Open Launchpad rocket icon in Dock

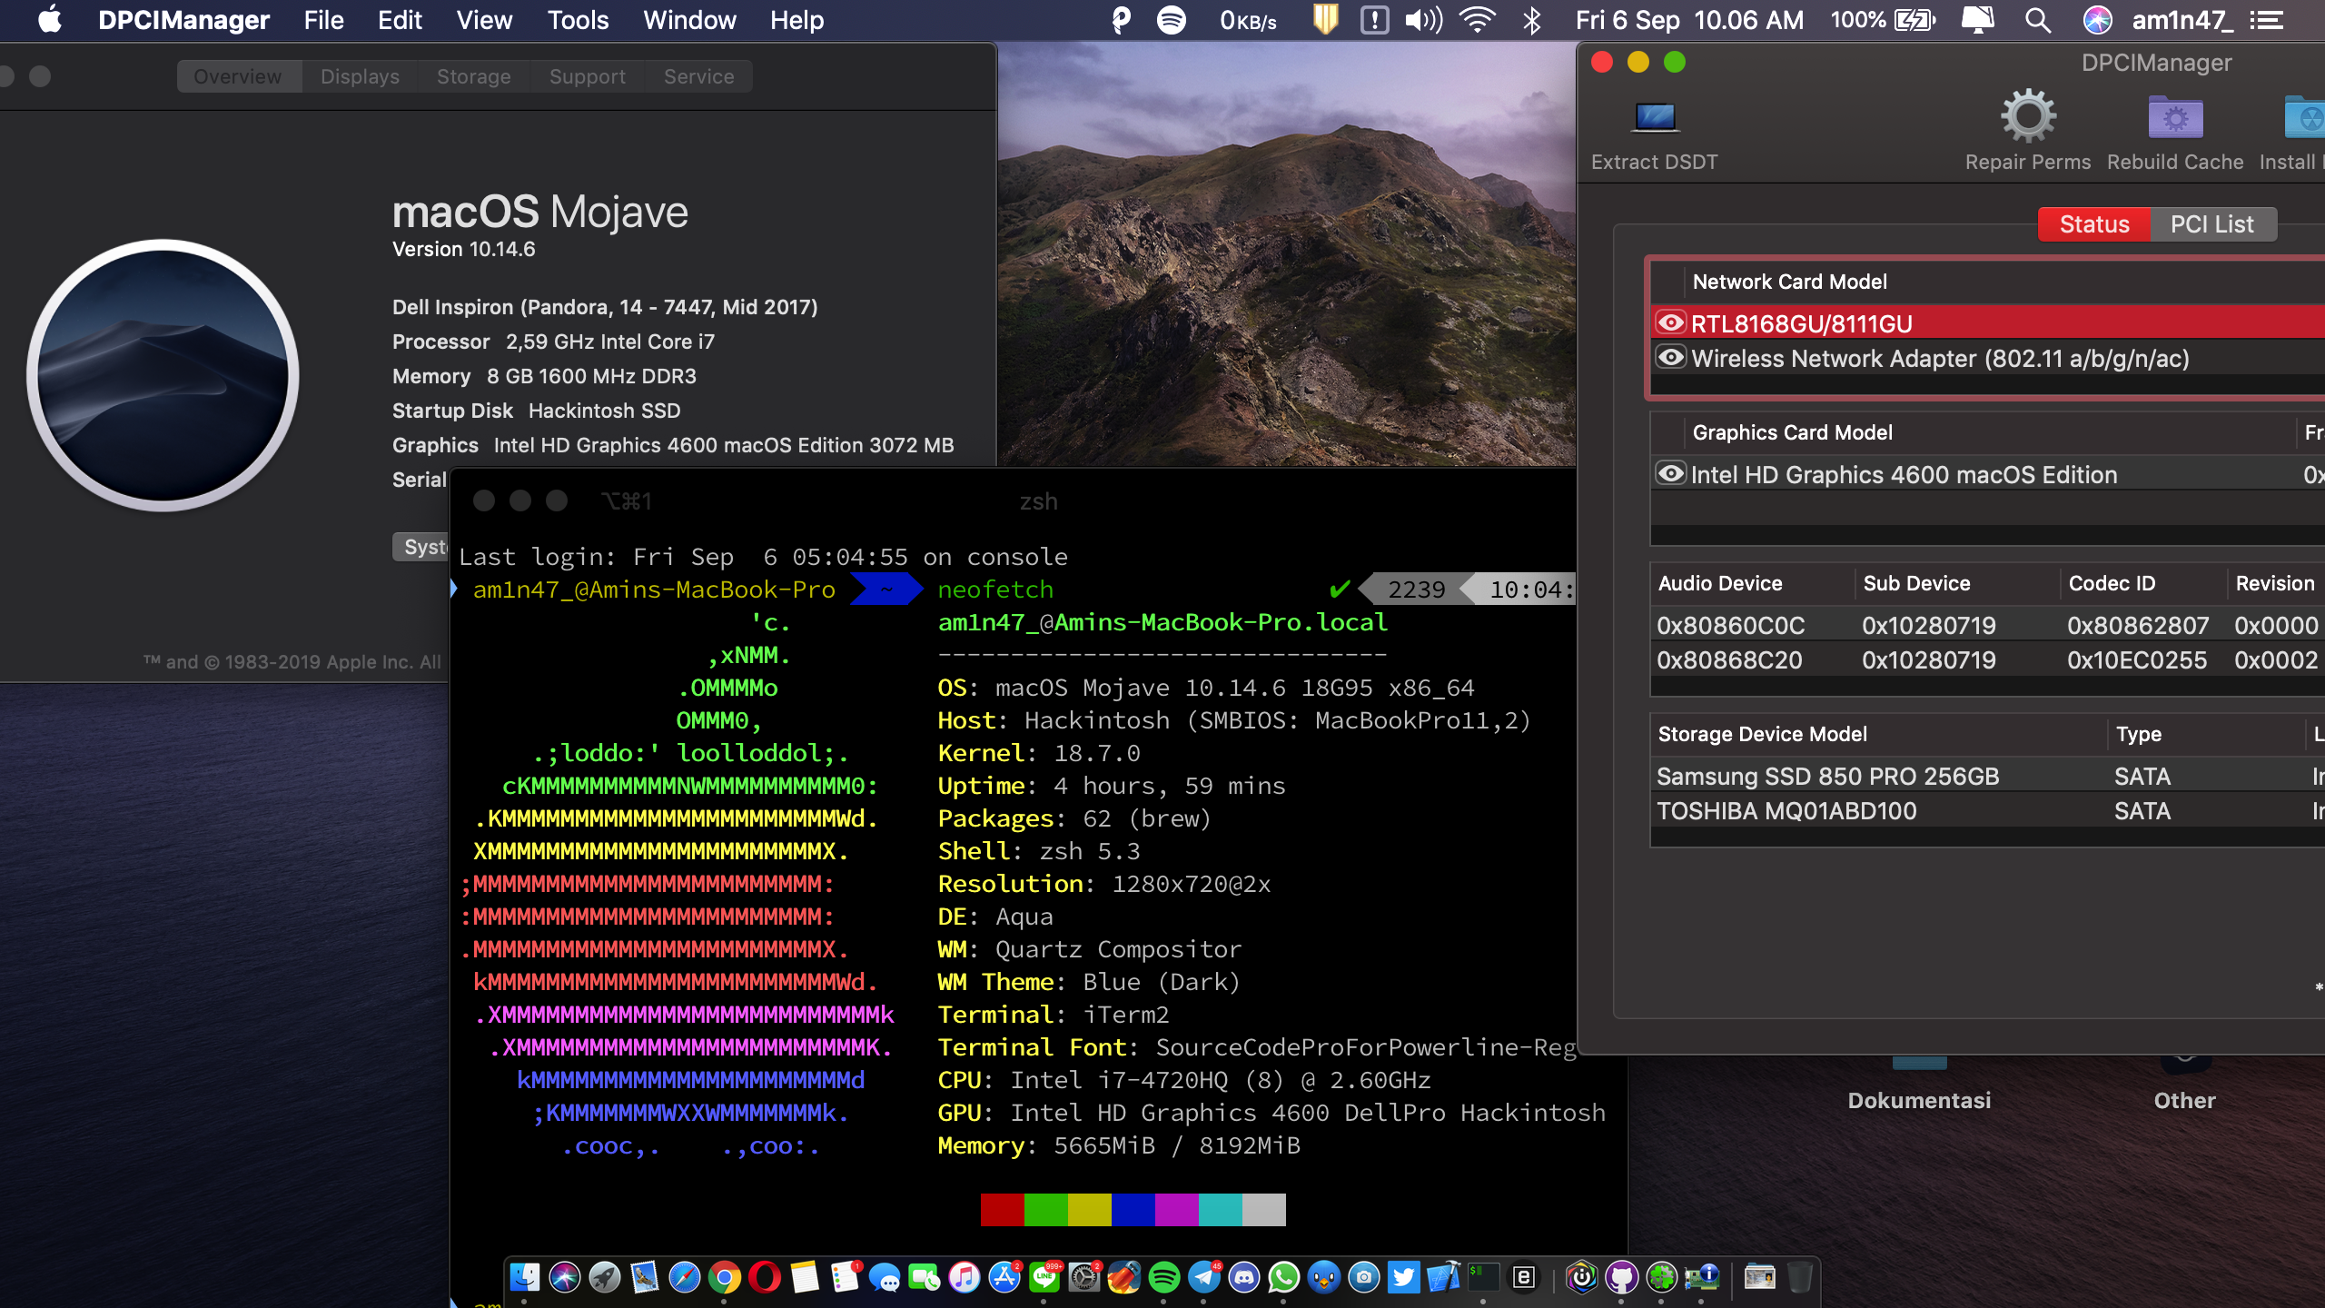pyautogui.click(x=604, y=1277)
